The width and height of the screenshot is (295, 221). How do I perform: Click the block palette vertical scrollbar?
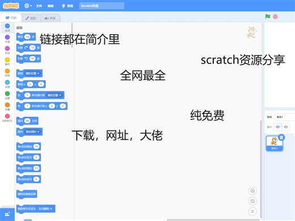(x=72, y=35)
